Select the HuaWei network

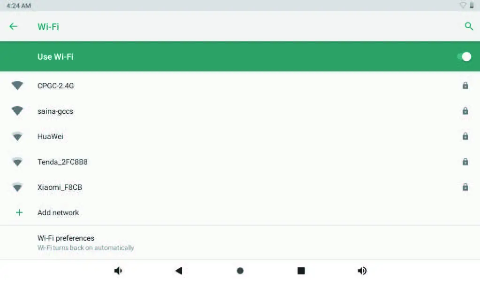(50, 137)
